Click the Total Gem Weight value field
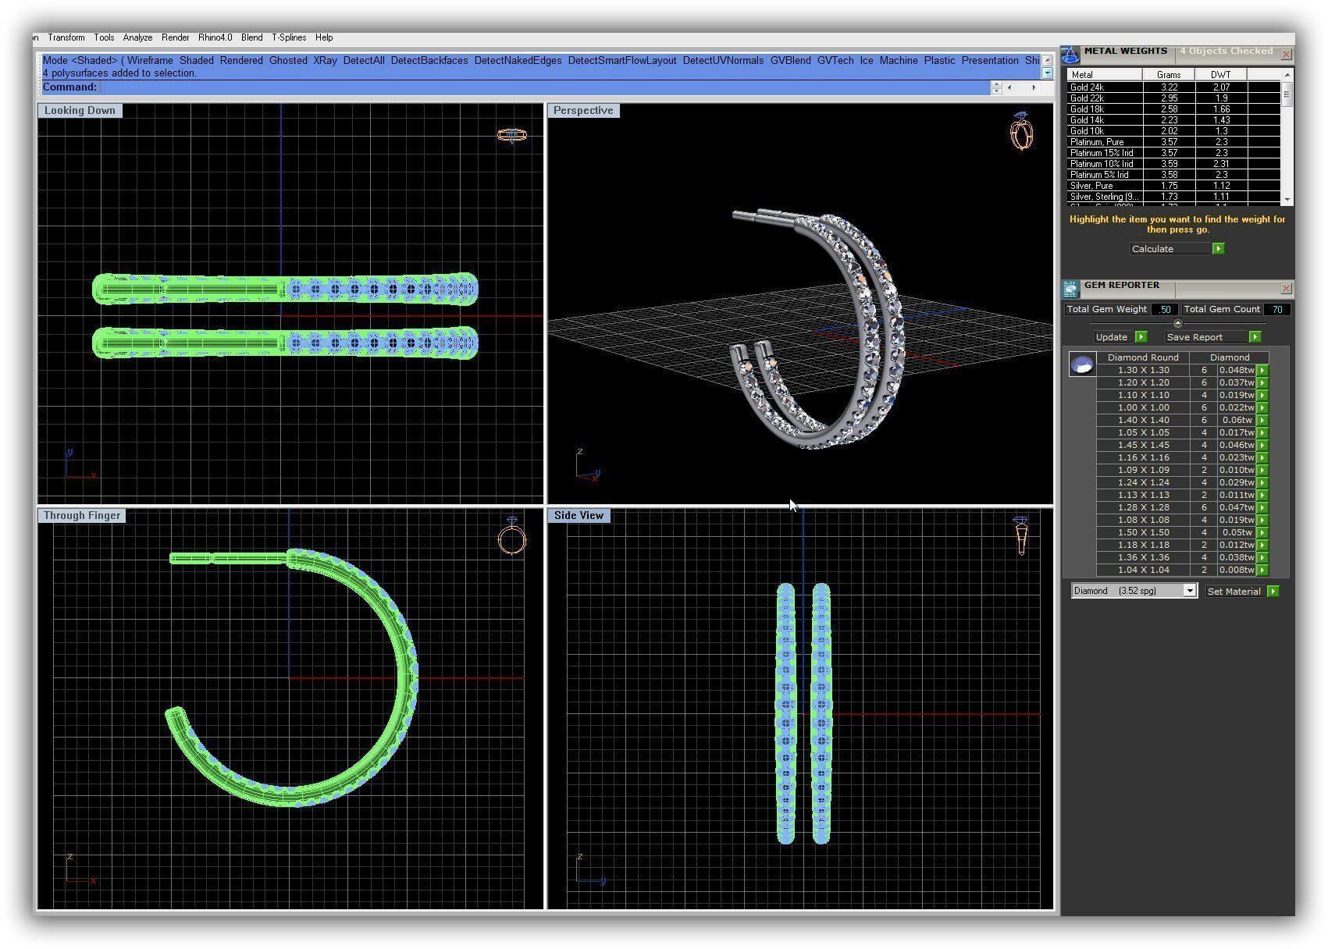The width and height of the screenshot is (1328, 949). click(1164, 309)
